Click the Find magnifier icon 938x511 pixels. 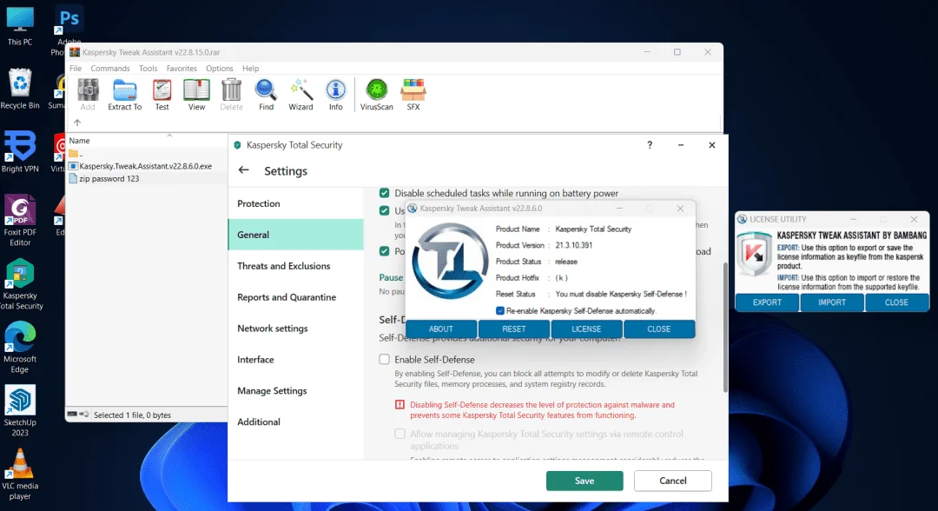(x=266, y=95)
